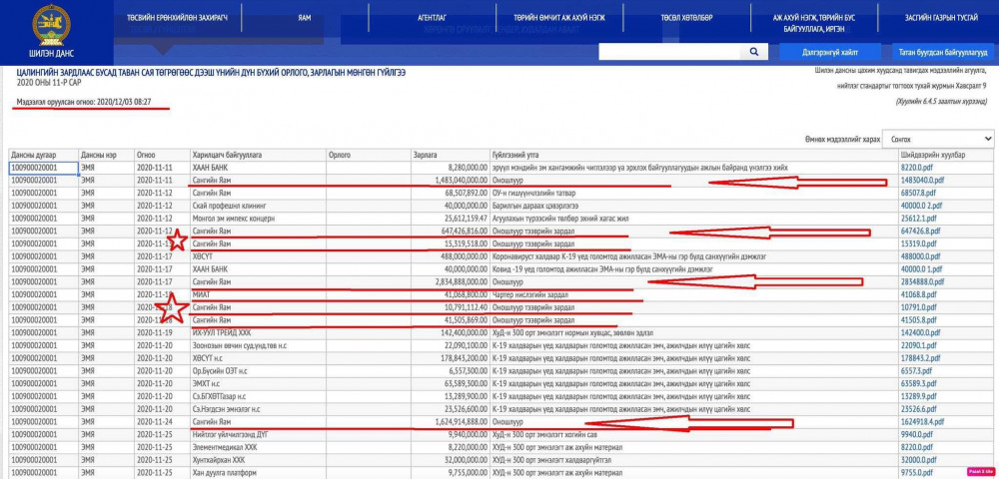Open the Төсөл хөтөлбөр menu
The image size is (999, 479).
tap(687, 18)
